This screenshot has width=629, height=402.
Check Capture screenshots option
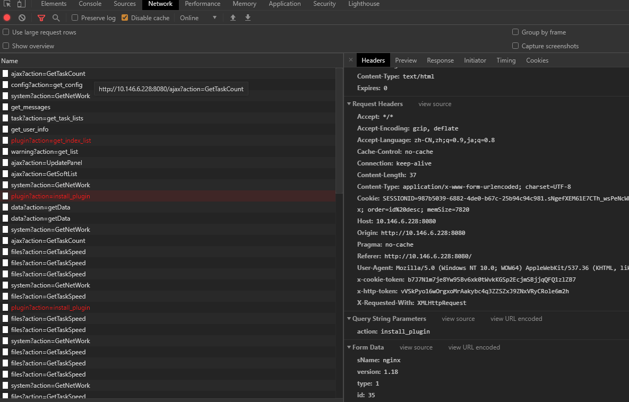[x=515, y=46]
